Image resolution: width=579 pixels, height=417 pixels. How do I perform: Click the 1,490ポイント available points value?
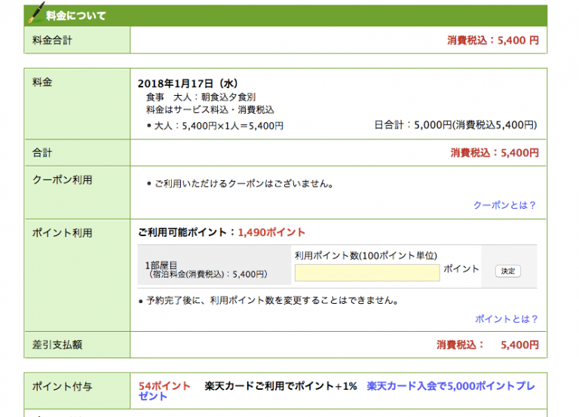[x=271, y=232]
